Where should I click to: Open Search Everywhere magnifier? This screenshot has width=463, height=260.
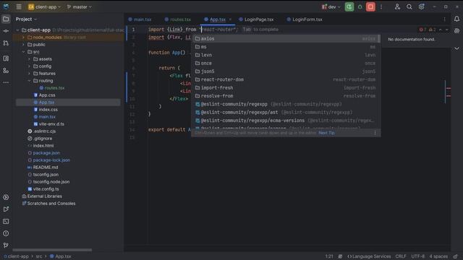pos(409,6)
